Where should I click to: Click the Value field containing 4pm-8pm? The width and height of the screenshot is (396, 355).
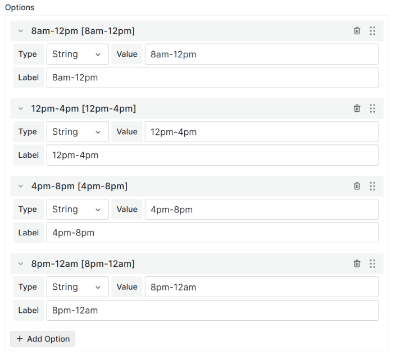pos(261,210)
